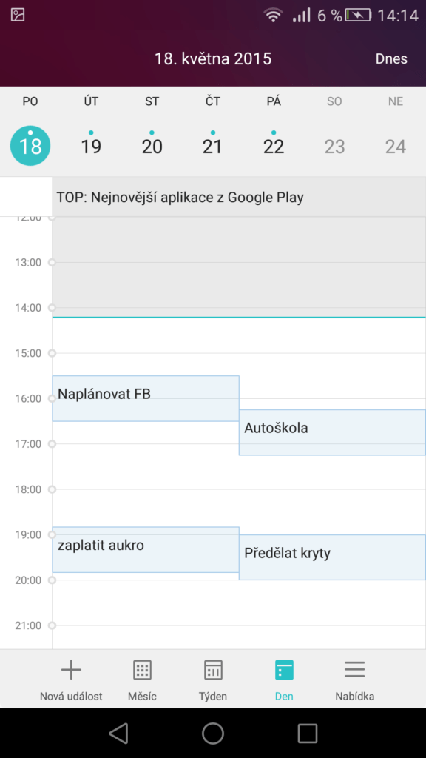Select the Den day view icon

click(284, 670)
